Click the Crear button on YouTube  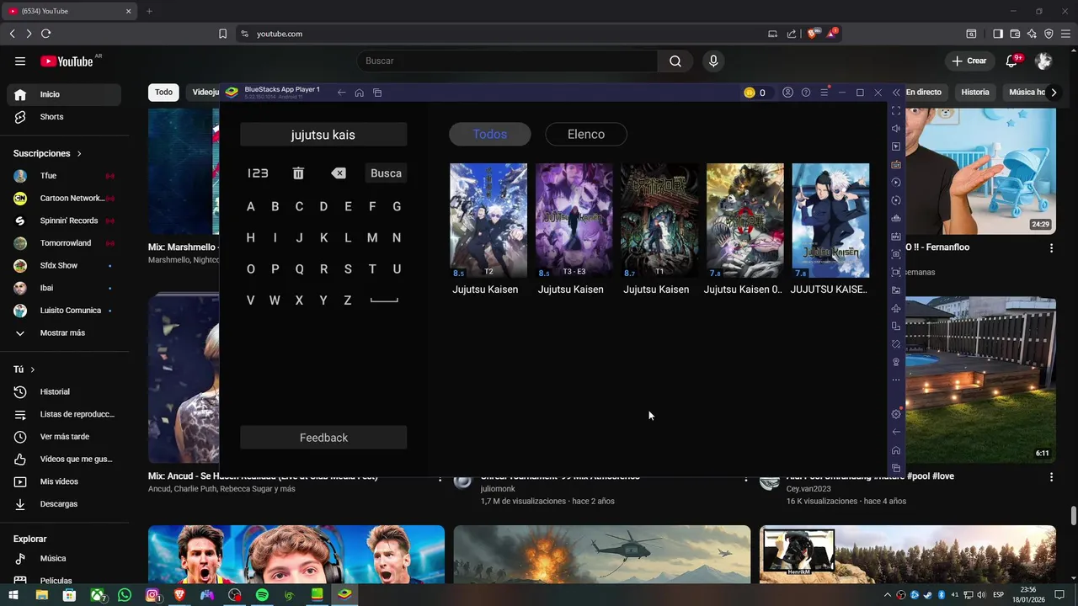969,61
